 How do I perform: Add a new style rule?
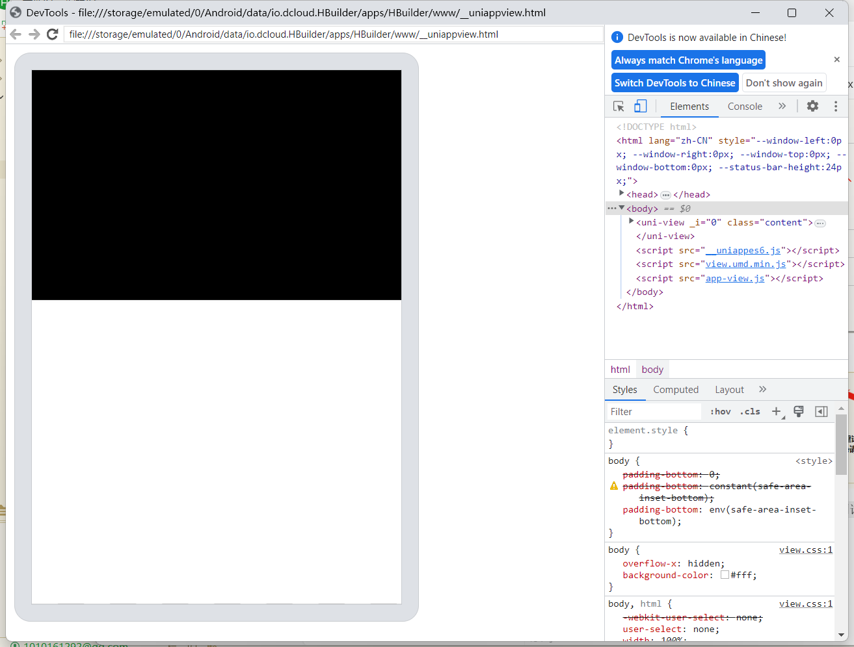[777, 411]
